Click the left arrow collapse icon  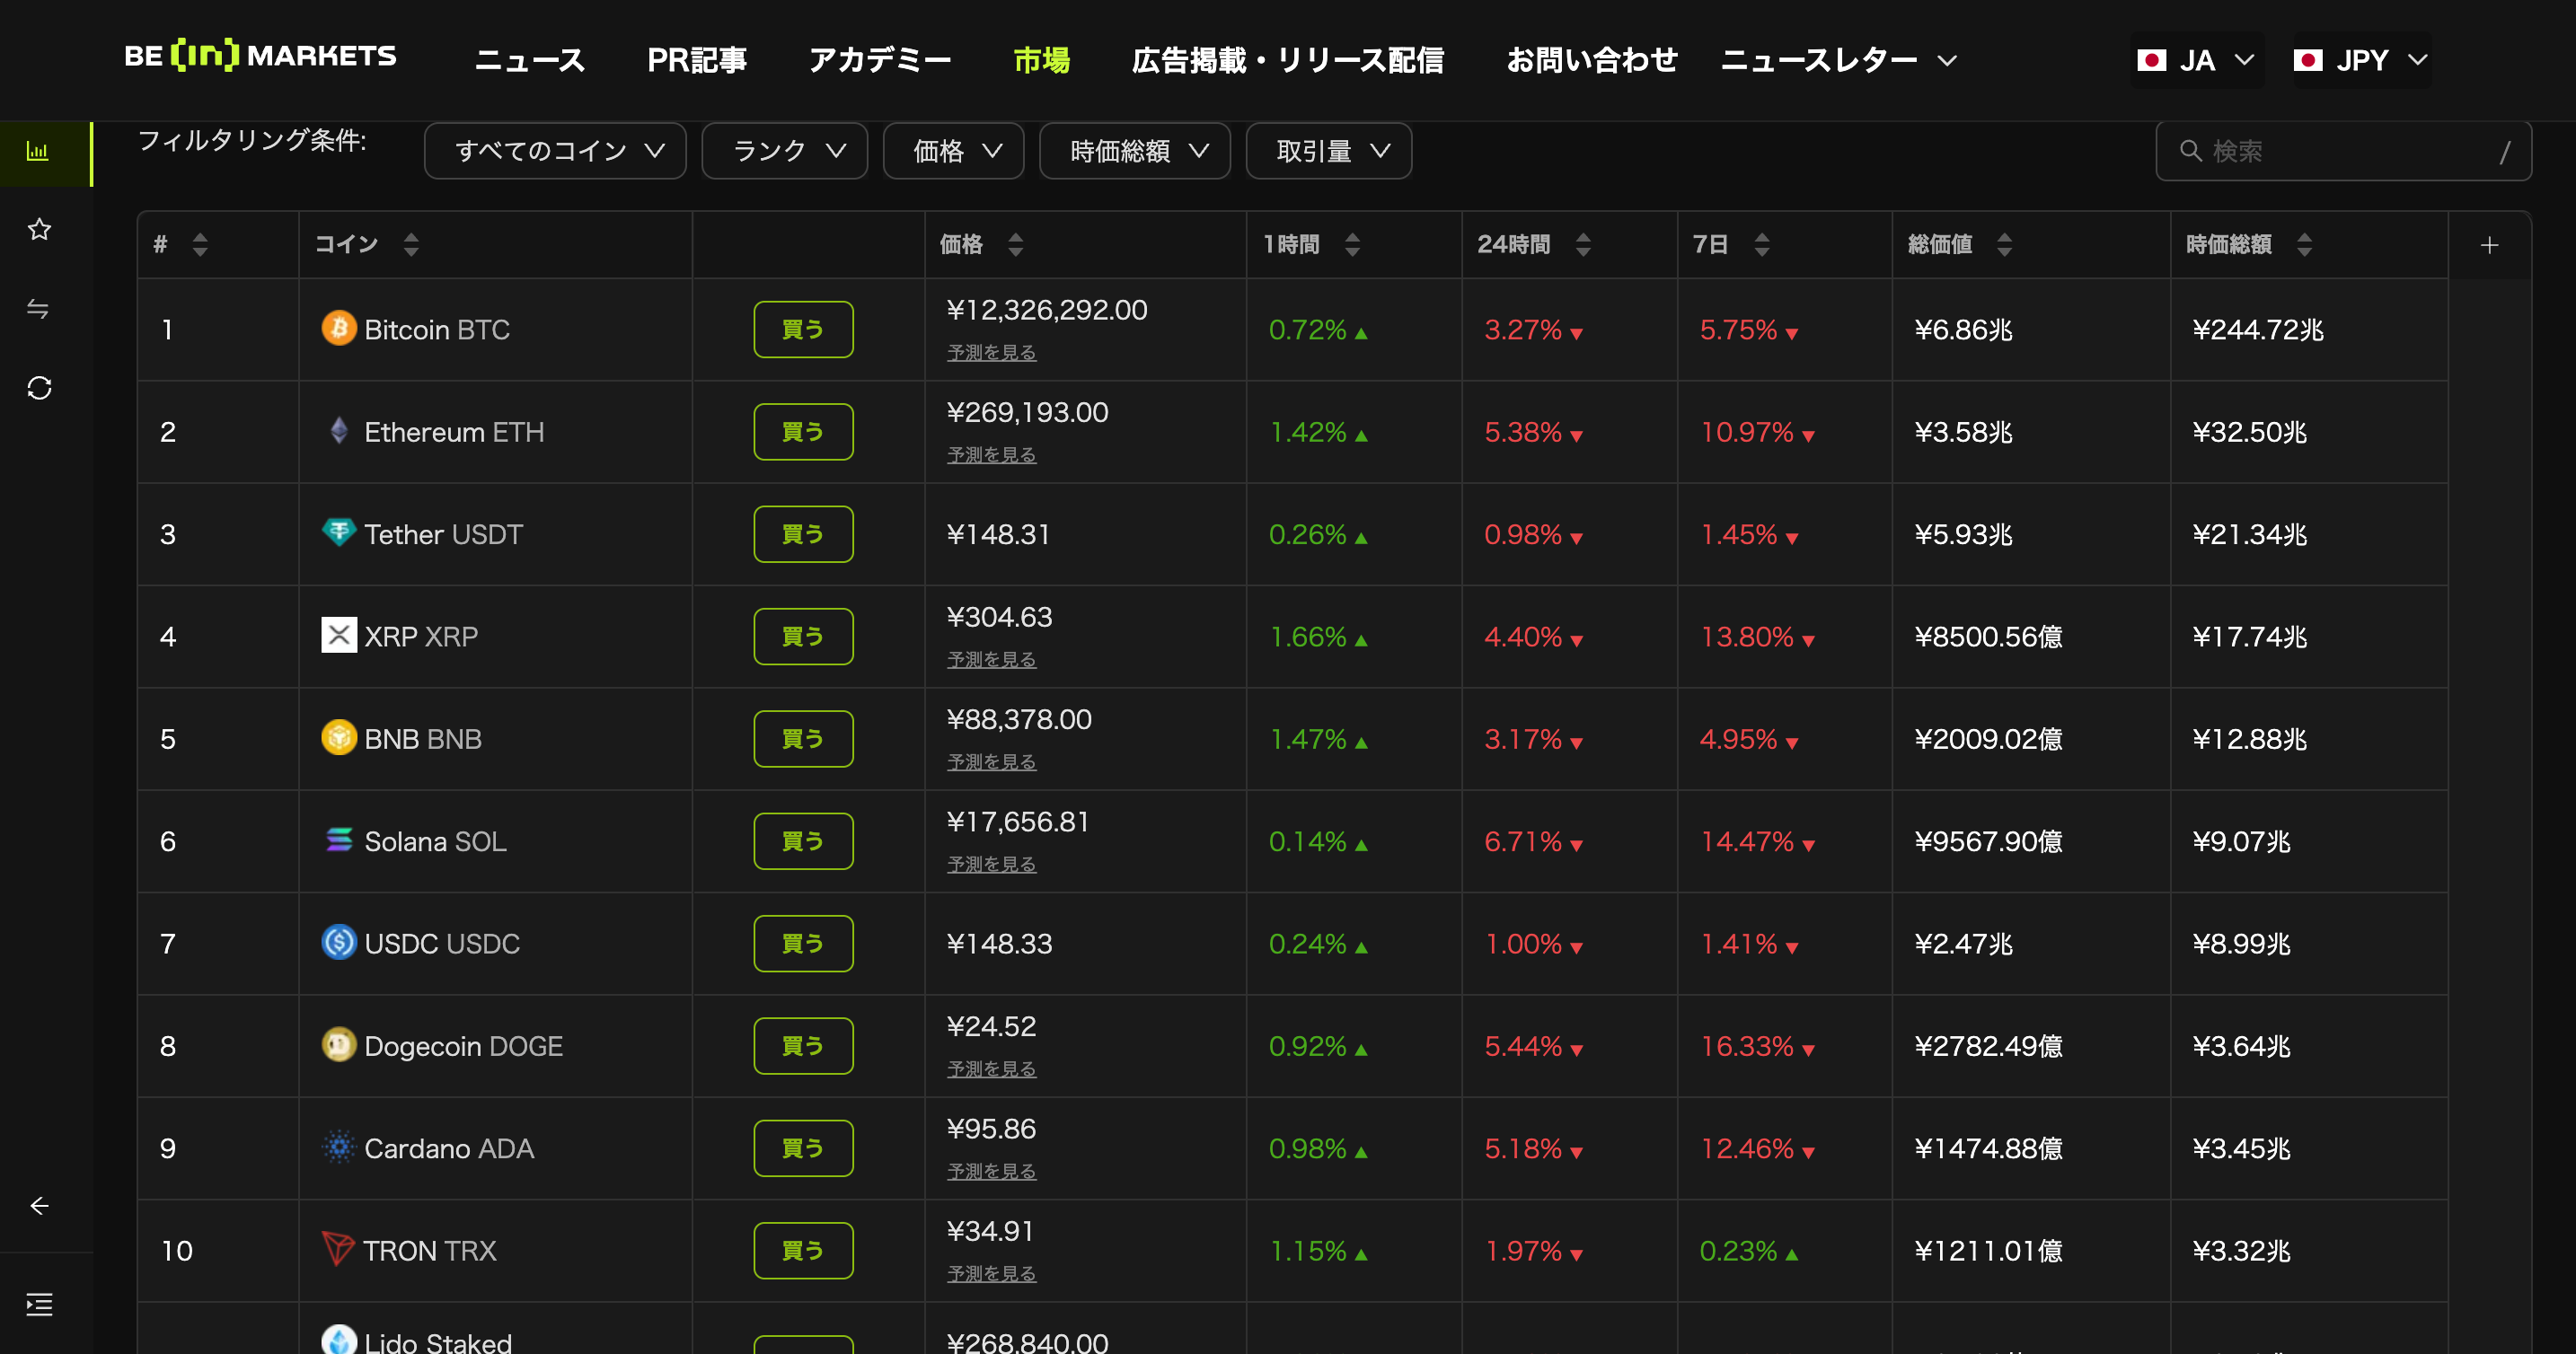pyautogui.click(x=39, y=1206)
